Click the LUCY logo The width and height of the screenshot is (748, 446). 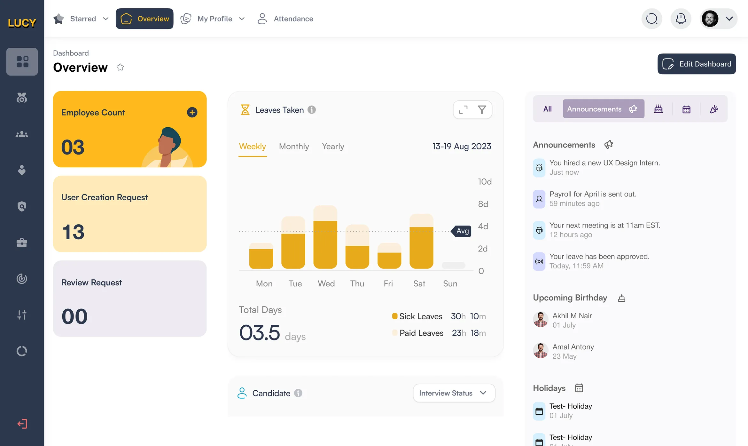[22, 23]
